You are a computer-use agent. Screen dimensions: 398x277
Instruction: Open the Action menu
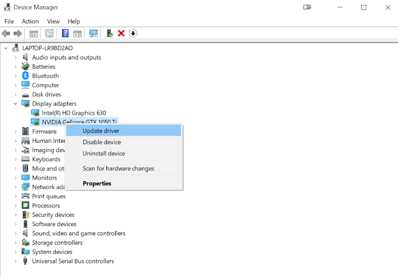click(x=30, y=21)
